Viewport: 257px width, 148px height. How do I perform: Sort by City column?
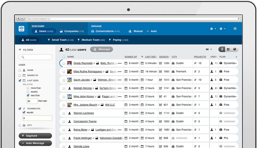click(174, 57)
